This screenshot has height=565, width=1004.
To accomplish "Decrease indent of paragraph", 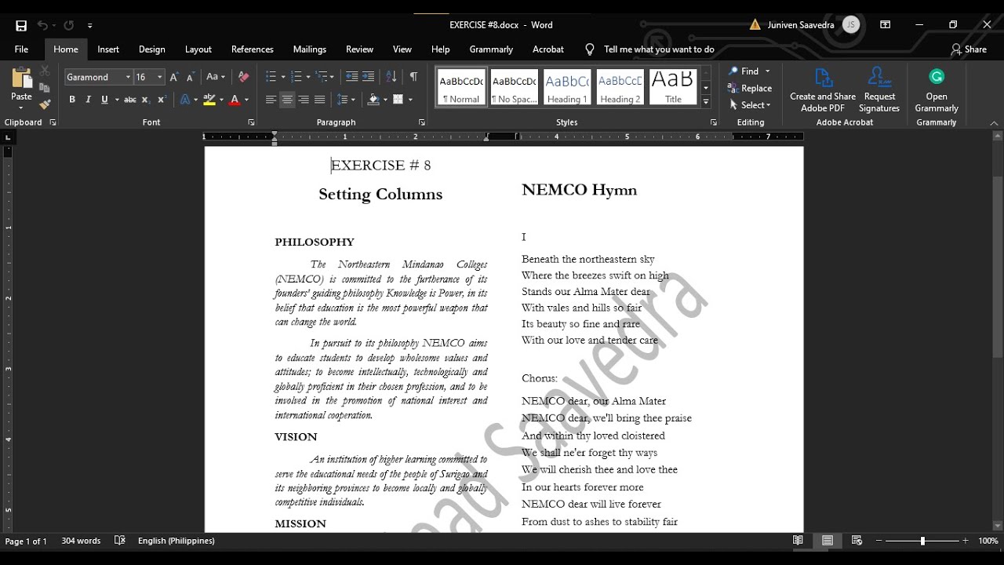I will coord(351,77).
